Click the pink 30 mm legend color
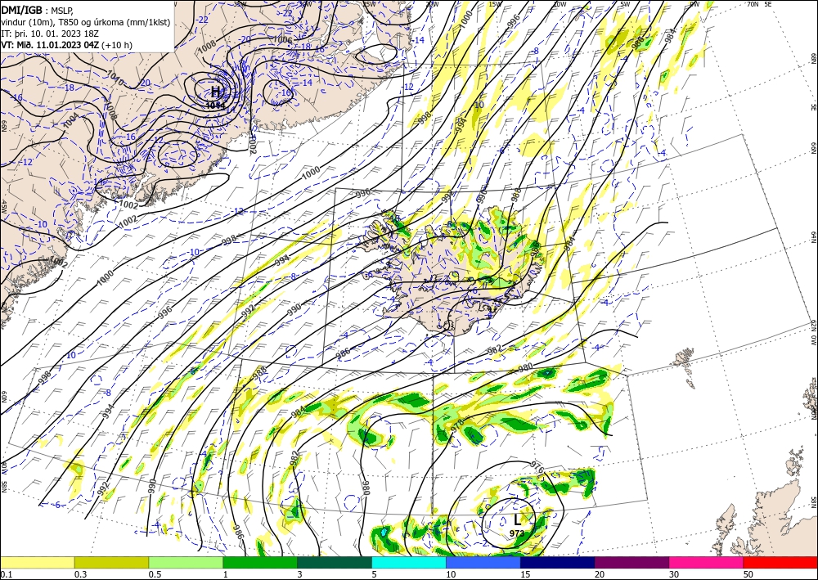818x580 pixels. [x=707, y=562]
